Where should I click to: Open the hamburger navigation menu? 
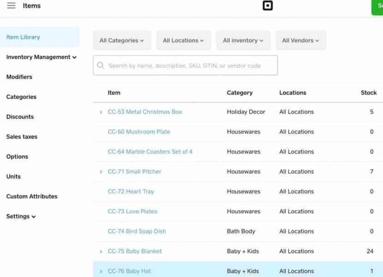(11, 6)
